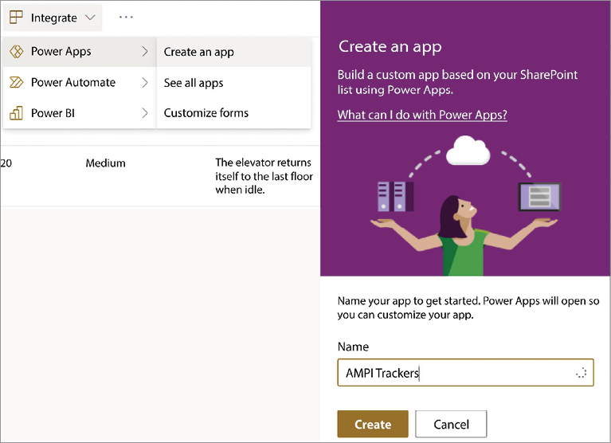Select the Power Automate menu entry
Image resolution: width=611 pixels, height=443 pixels.
tap(80, 82)
